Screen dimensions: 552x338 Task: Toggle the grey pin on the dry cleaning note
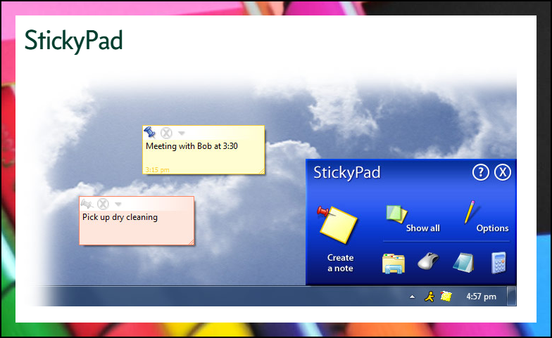pyautogui.click(x=87, y=204)
